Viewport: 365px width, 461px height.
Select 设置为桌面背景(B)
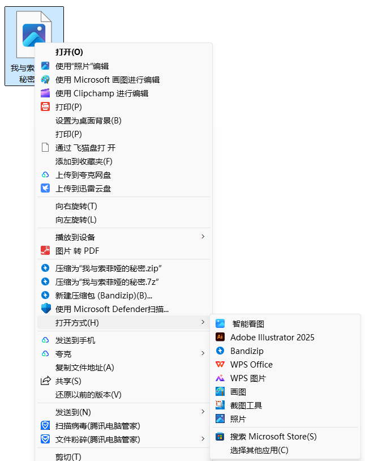[x=124, y=121]
